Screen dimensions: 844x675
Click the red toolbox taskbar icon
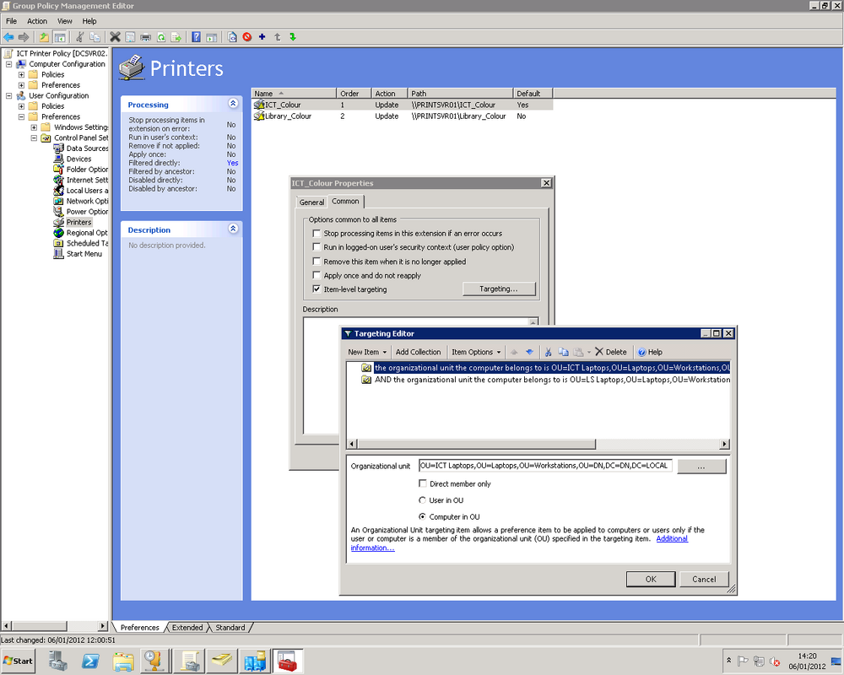[288, 661]
